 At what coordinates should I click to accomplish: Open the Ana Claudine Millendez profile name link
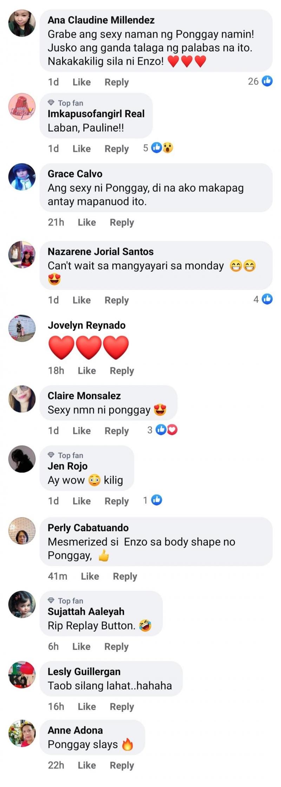tap(101, 20)
